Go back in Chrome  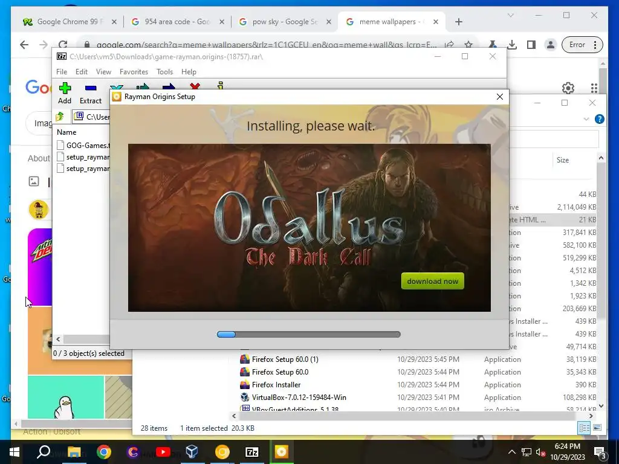(x=24, y=45)
